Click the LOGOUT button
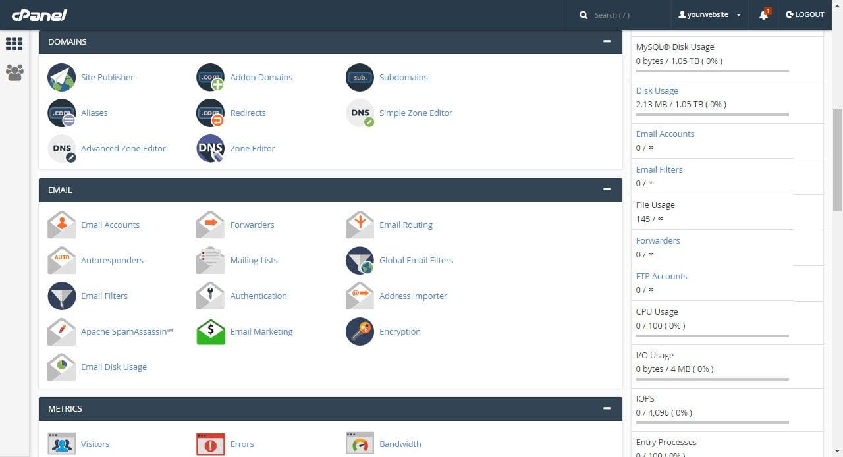The height and width of the screenshot is (457, 843). coord(804,14)
